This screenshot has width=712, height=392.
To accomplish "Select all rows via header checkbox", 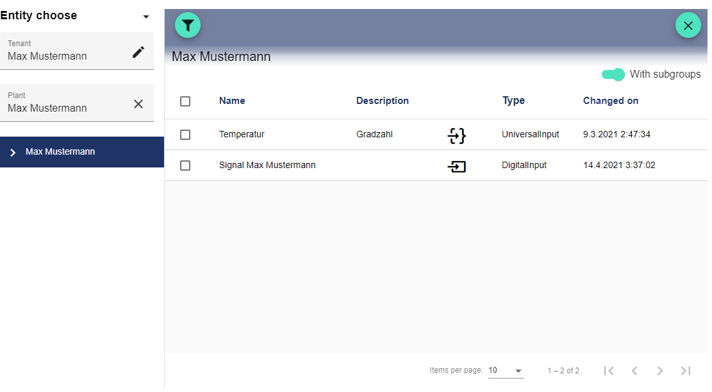I will pyautogui.click(x=185, y=101).
